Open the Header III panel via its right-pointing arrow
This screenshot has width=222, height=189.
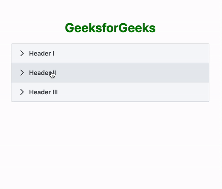[22, 92]
